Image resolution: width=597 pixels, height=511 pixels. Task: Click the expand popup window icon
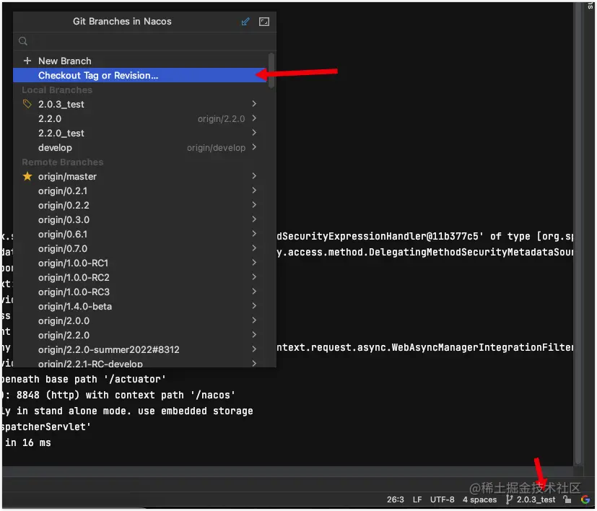264,22
